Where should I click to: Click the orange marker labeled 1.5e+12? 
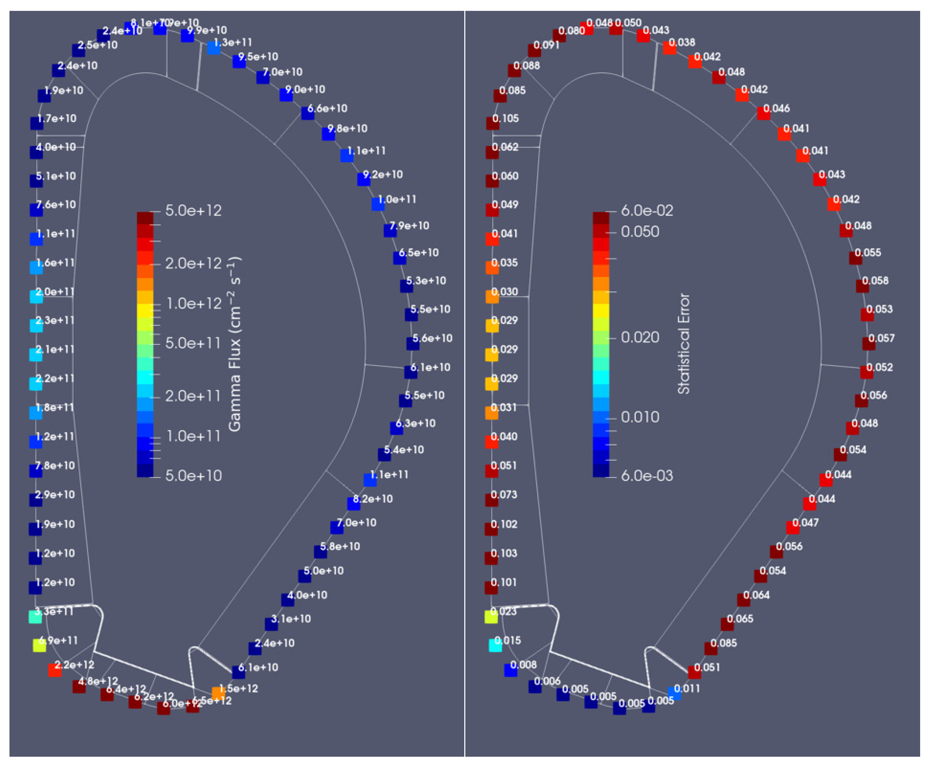[x=218, y=693]
